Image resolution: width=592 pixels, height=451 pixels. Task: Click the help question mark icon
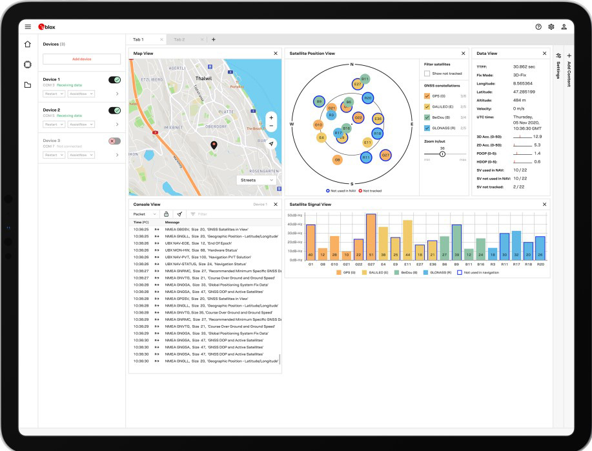538,27
